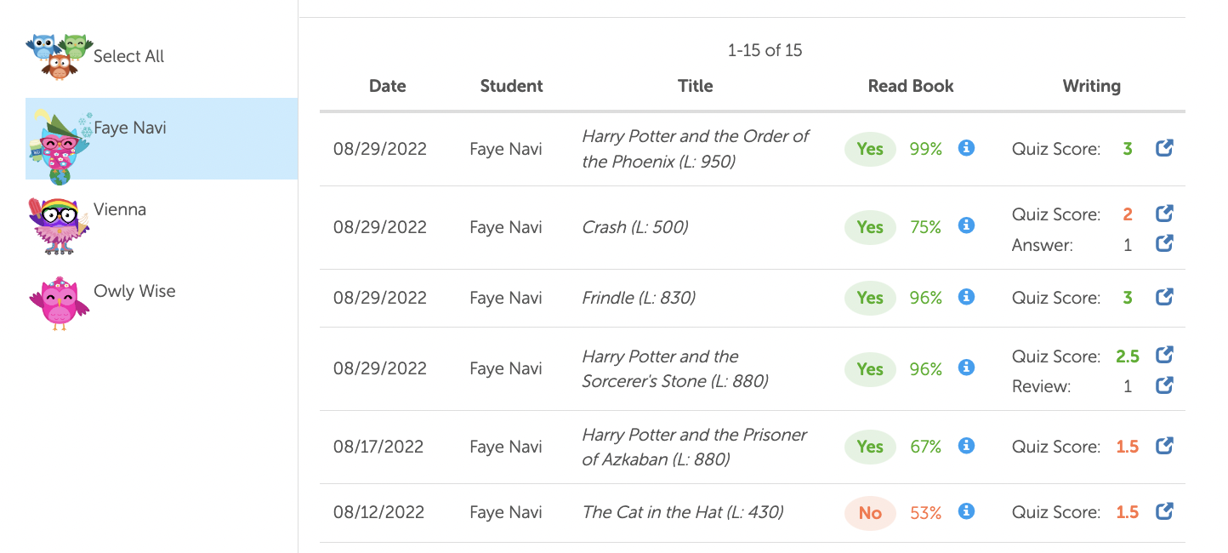This screenshot has width=1228, height=553.
Task: Sort by the Date column header
Action: (x=388, y=86)
